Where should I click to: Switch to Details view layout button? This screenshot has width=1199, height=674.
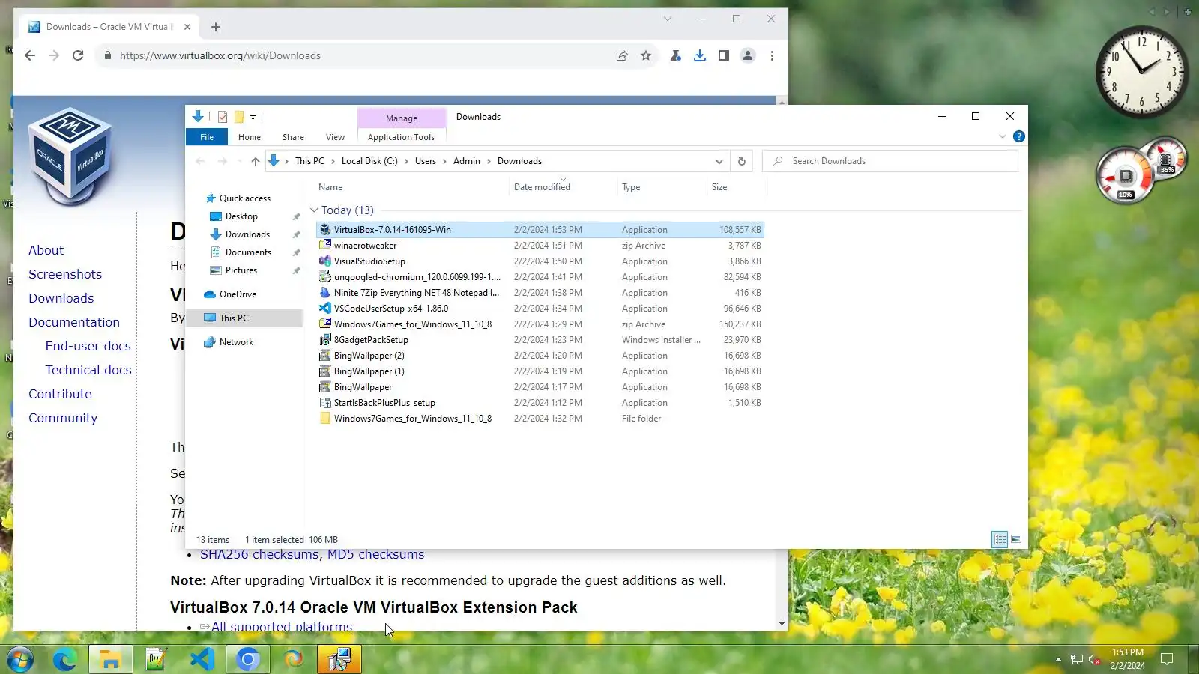[x=1000, y=539]
